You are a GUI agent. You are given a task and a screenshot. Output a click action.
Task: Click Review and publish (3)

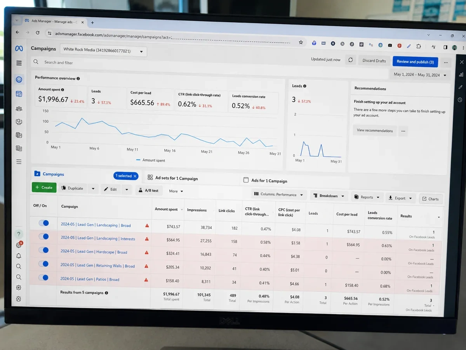[x=415, y=62]
